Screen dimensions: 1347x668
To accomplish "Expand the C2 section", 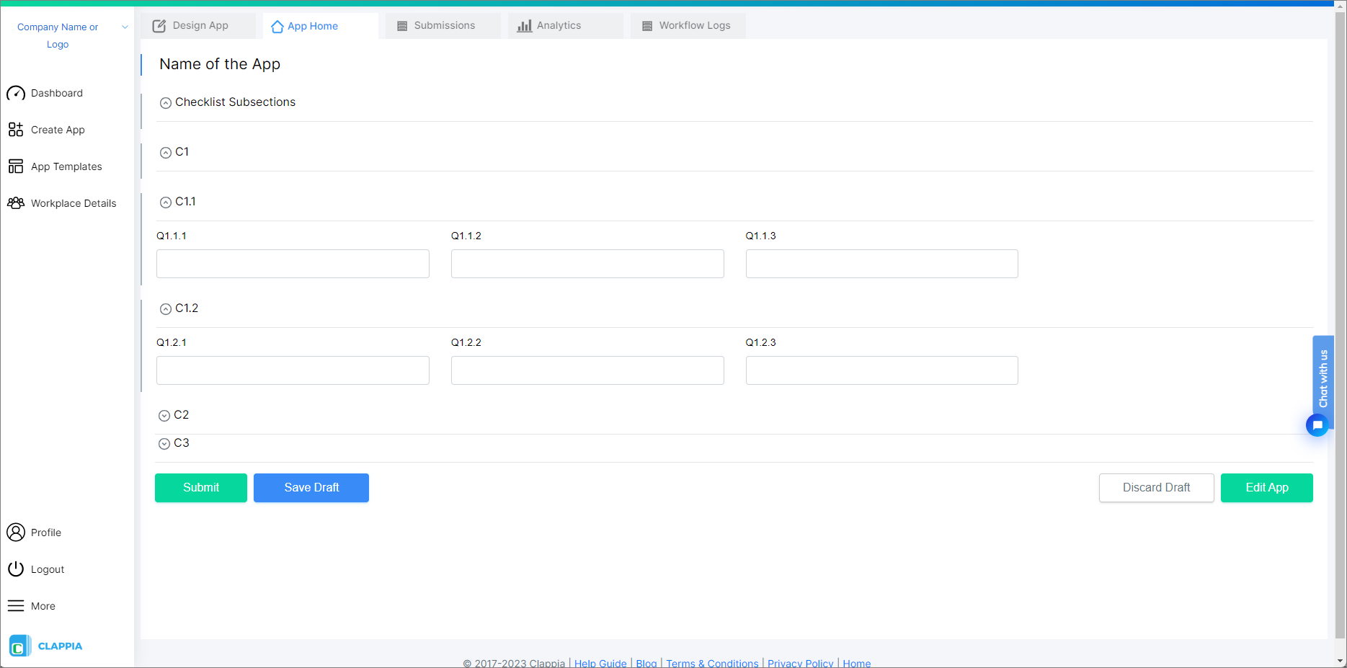I will pos(164,415).
